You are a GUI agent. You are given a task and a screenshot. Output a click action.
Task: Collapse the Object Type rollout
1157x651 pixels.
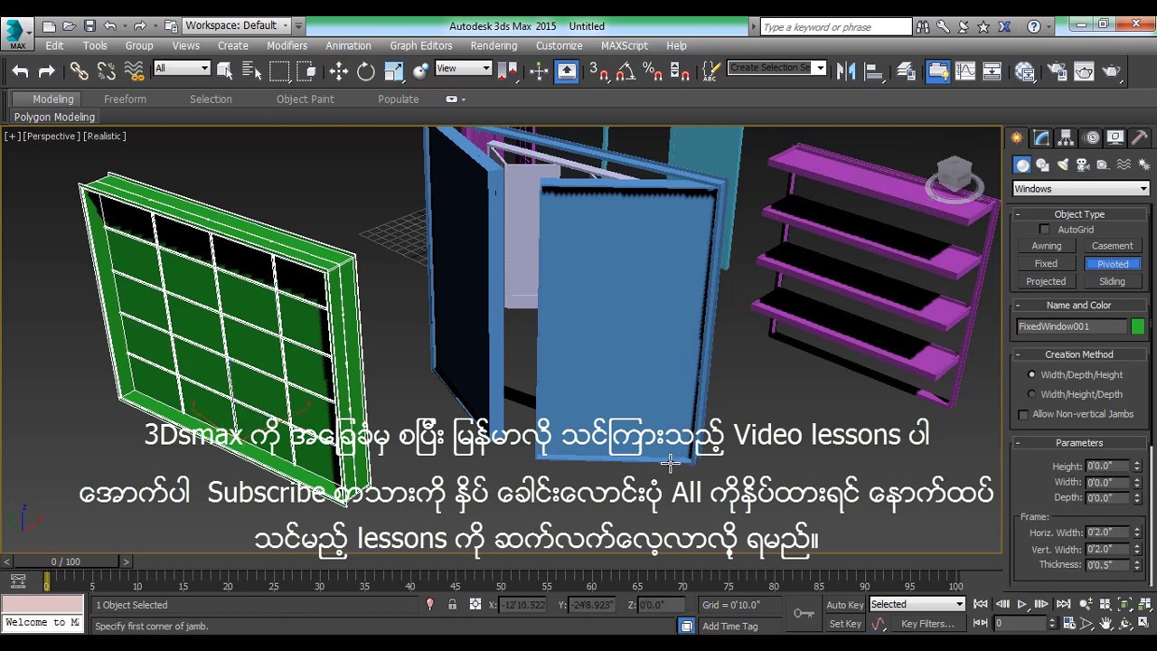1079,214
